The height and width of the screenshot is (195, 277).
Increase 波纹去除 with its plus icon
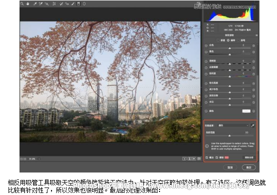point(253,96)
